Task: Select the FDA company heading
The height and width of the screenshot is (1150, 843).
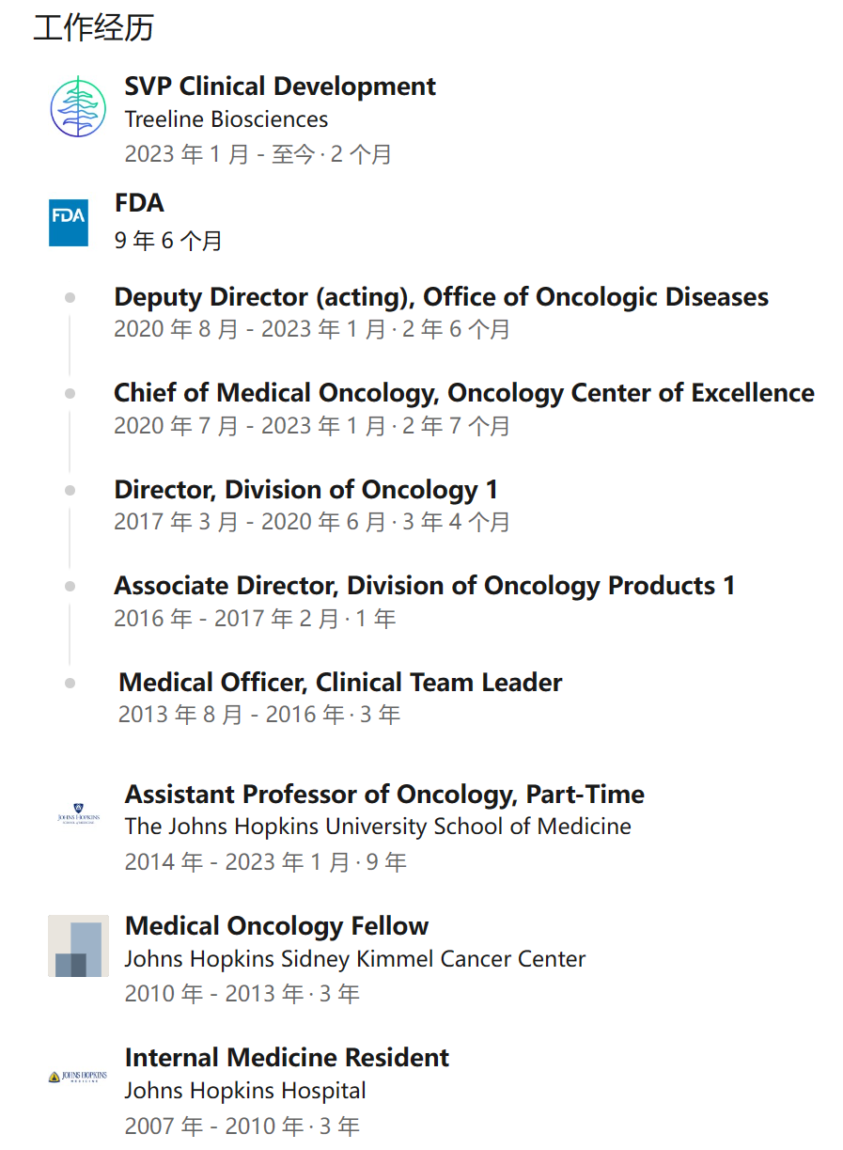Action: (139, 203)
